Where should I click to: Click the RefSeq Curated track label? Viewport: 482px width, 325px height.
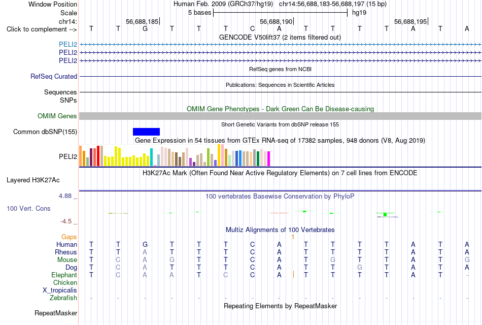pos(54,76)
